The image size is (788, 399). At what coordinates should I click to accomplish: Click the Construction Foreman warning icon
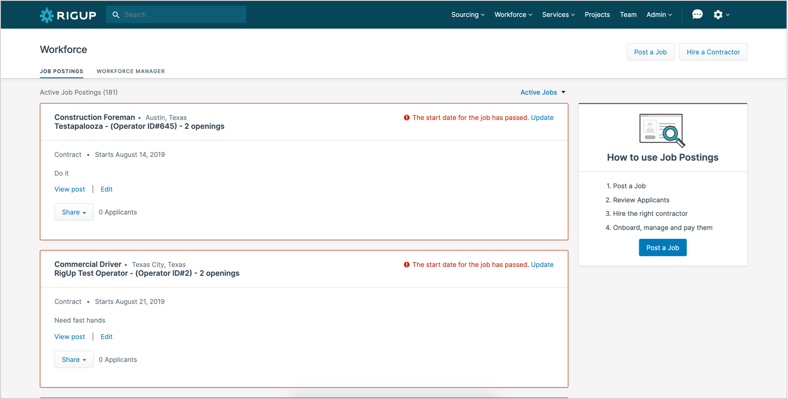pyautogui.click(x=406, y=117)
